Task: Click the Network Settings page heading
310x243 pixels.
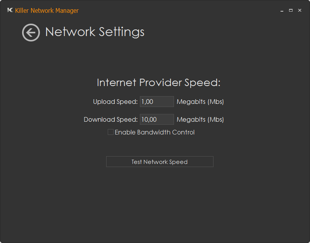Action: click(x=95, y=32)
